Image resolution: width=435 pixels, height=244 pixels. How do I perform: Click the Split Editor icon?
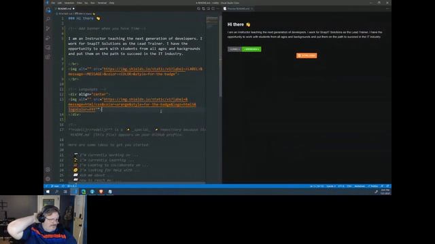[x=213, y=9]
